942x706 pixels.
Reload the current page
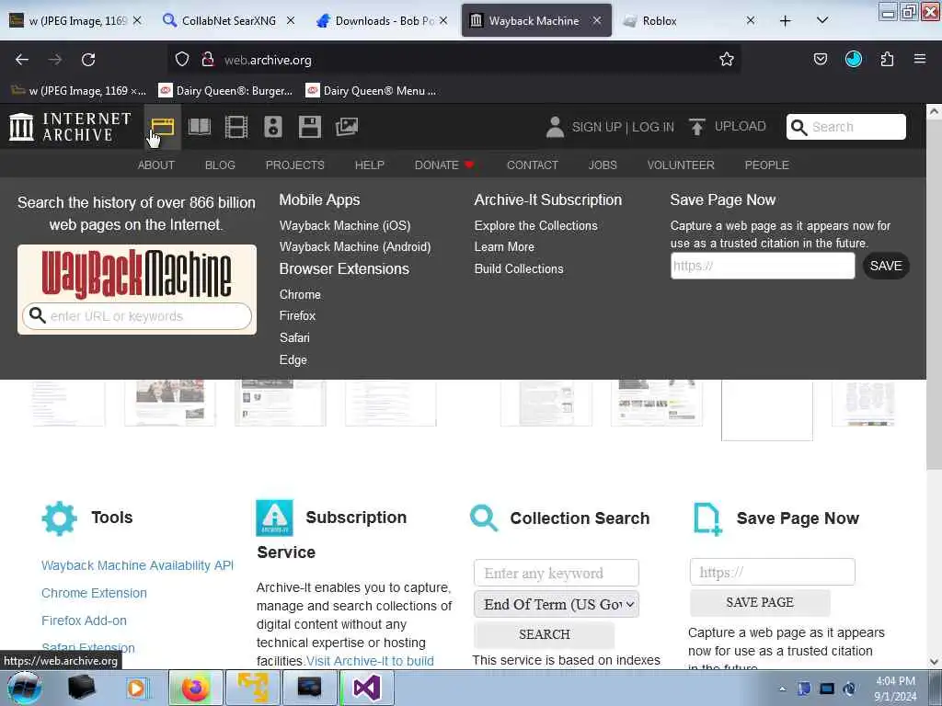88,60
